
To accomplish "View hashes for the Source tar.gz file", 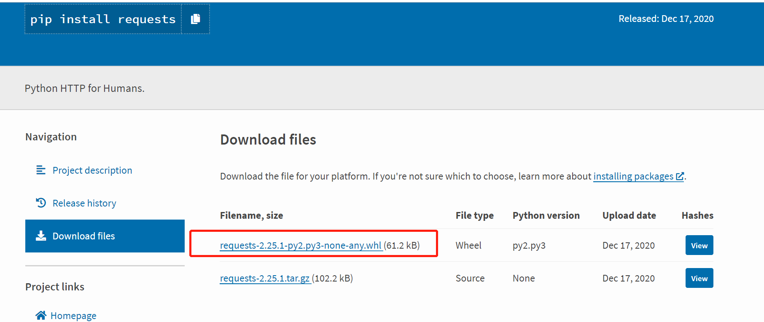I will click(699, 278).
